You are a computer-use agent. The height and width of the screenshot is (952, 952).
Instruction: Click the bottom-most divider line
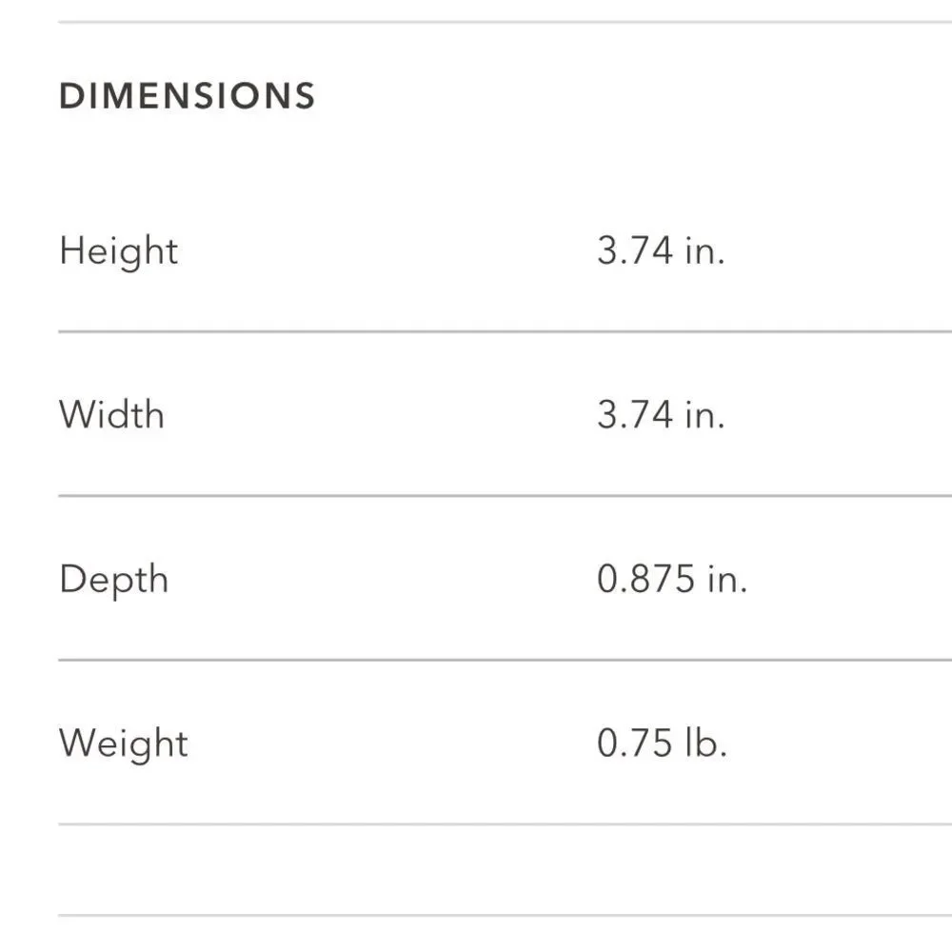506,916
